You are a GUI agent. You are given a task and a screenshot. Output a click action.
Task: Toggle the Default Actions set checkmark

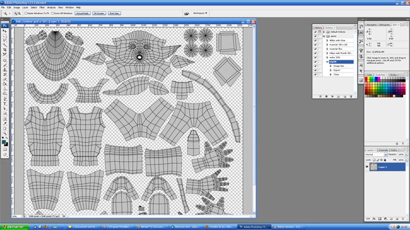(316, 32)
